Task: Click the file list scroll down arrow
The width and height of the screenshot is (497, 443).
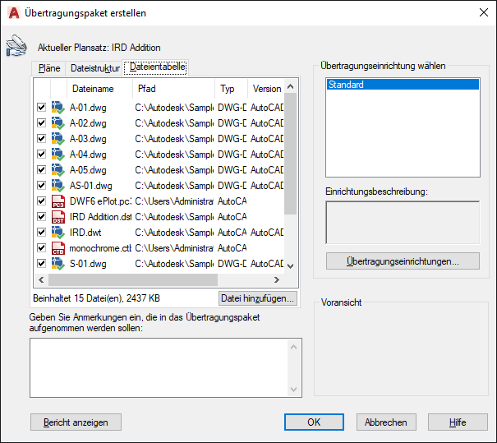Action: [290, 265]
